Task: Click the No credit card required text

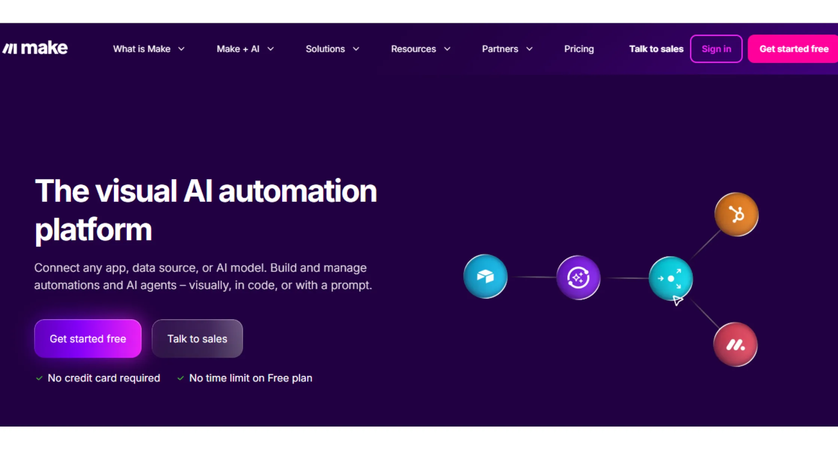Action: (104, 378)
